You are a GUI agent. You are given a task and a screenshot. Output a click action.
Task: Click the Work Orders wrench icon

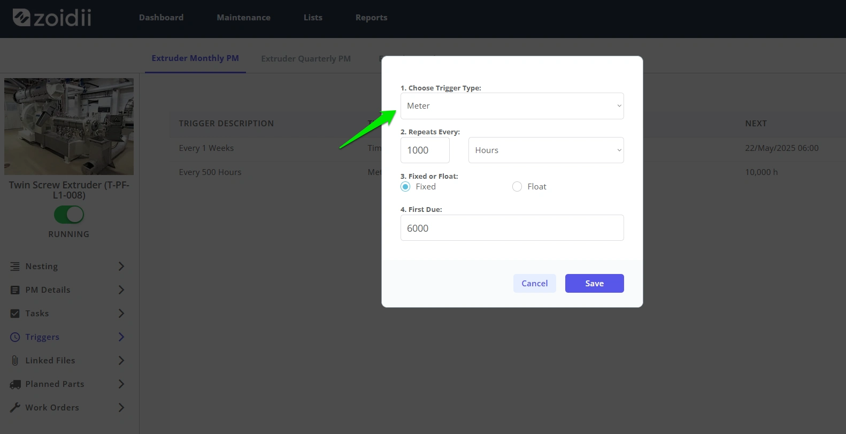(x=15, y=408)
